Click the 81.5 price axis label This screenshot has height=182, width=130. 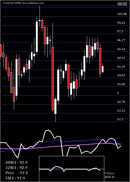click(x=120, y=119)
